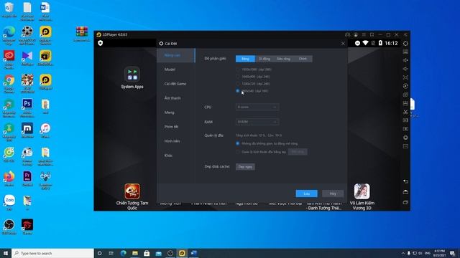460x258 pixels.
Task: Select Zalo desktop icon
Action: 9,203
